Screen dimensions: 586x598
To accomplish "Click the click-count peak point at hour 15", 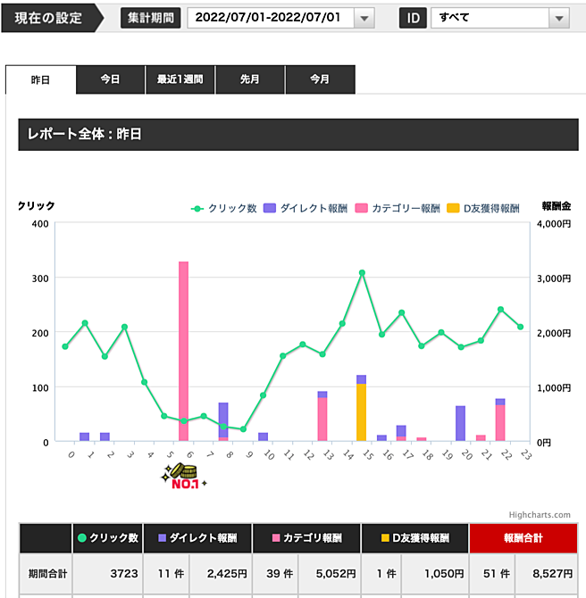I will (x=362, y=273).
